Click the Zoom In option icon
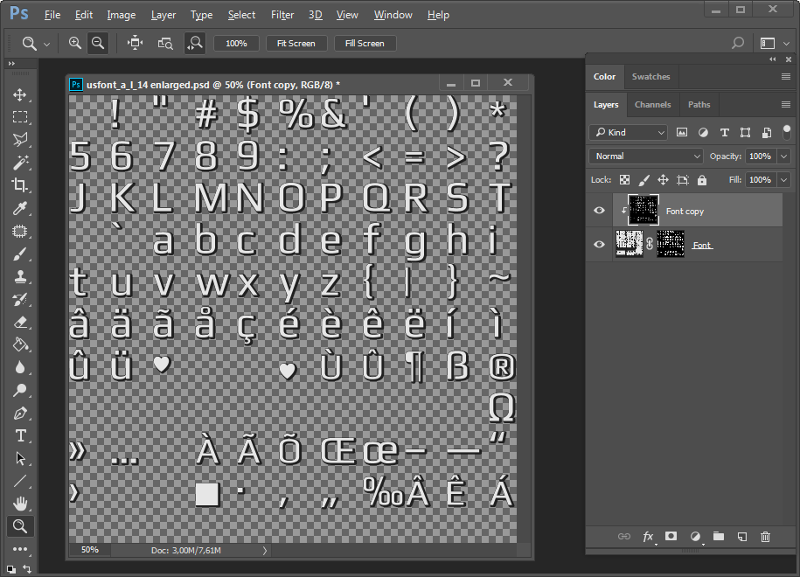 (x=75, y=44)
